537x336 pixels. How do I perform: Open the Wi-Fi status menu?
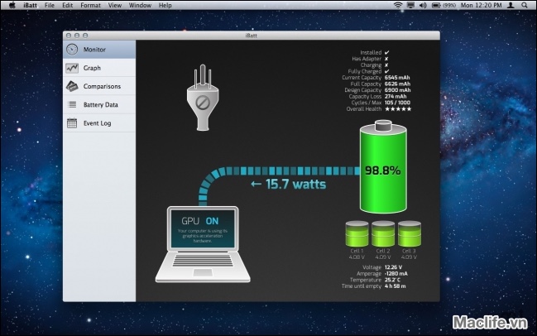397,5
